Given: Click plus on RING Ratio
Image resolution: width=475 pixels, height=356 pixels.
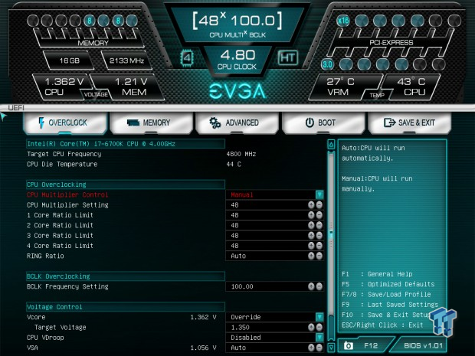Looking at the screenshot, I should coord(311,256).
